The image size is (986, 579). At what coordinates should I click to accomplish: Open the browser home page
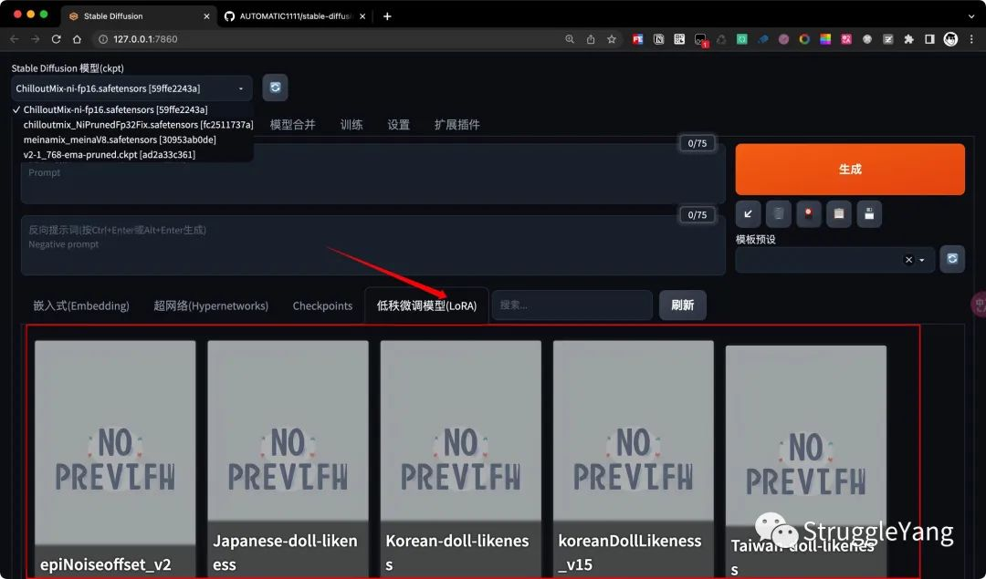(77, 39)
